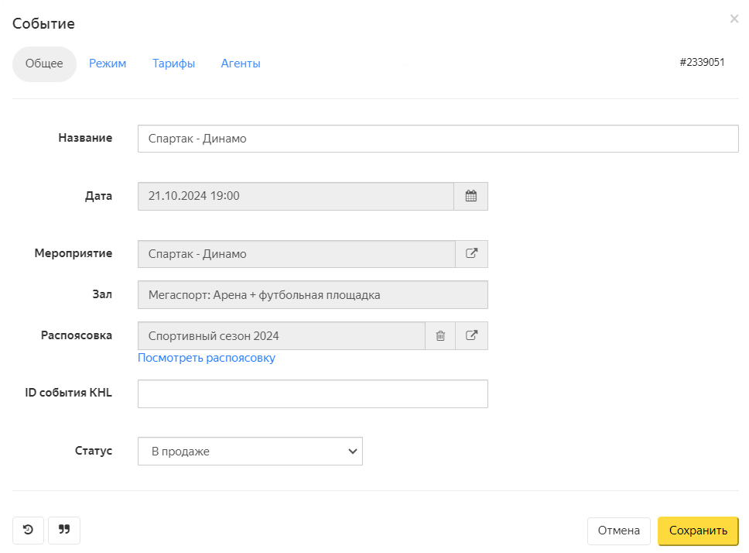
Task: Open the Мероприятие external link icon
Action: (x=470, y=253)
